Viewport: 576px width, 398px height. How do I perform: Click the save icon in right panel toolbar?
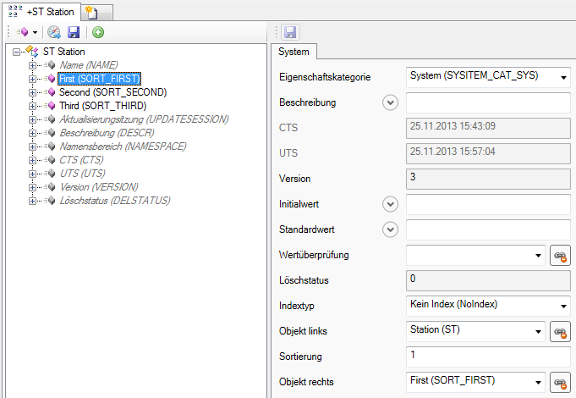(291, 32)
